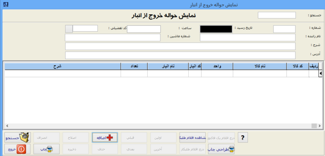Click the row selector arrow of the grid
The image size is (325, 156).
click(x=320, y=73)
